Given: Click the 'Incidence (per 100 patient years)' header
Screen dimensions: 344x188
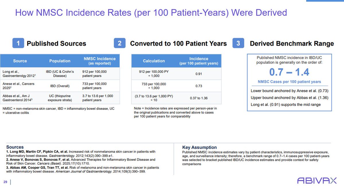Looking at the screenshot, I should point(199,61).
